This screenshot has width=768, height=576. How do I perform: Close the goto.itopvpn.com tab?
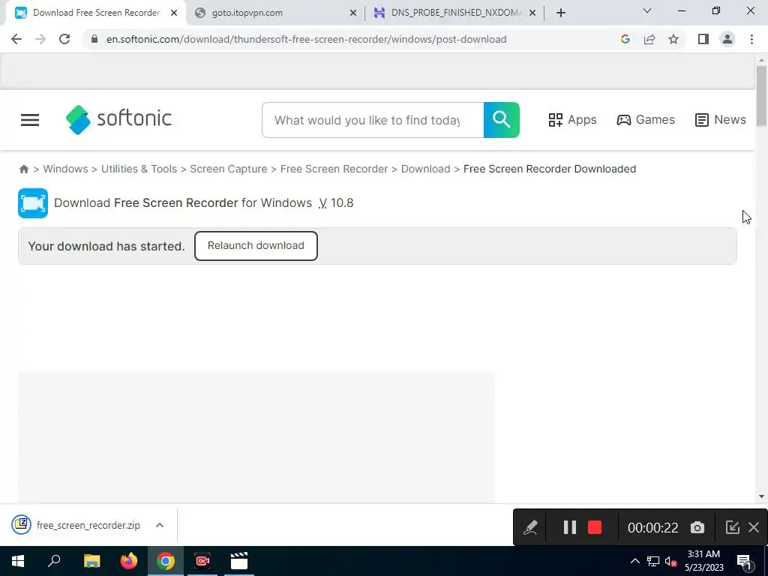353,13
